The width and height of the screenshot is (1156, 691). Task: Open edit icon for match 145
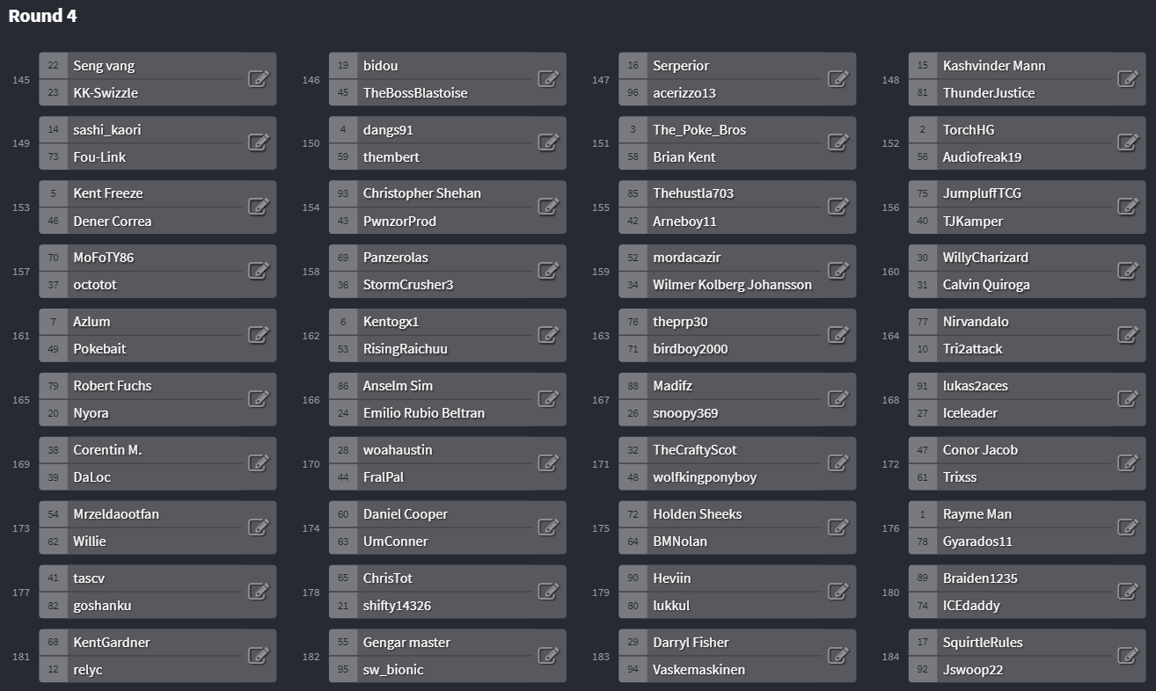point(258,78)
